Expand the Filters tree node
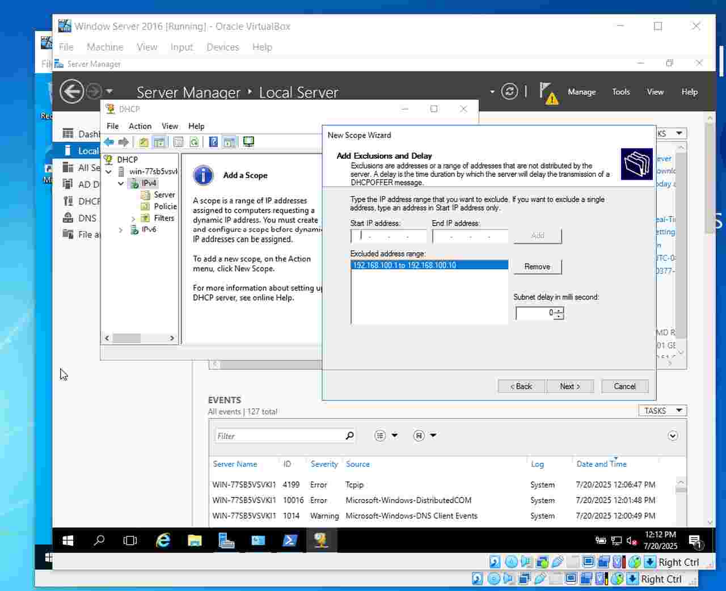This screenshot has width=726, height=591. click(x=133, y=218)
